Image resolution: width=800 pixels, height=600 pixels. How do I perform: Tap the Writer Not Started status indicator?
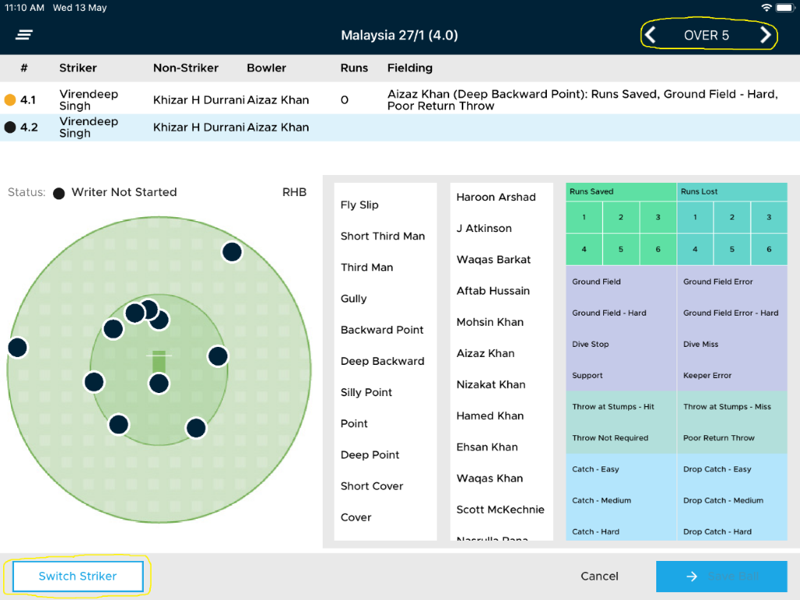[x=59, y=193]
